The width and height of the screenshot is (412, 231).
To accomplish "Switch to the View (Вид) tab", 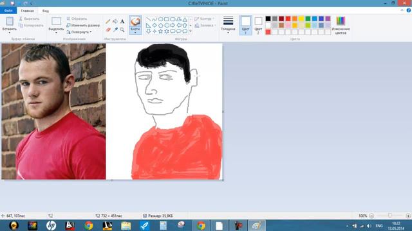I will pyautogui.click(x=46, y=11).
